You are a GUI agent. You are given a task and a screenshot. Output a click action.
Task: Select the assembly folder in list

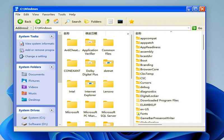tap(144, 52)
